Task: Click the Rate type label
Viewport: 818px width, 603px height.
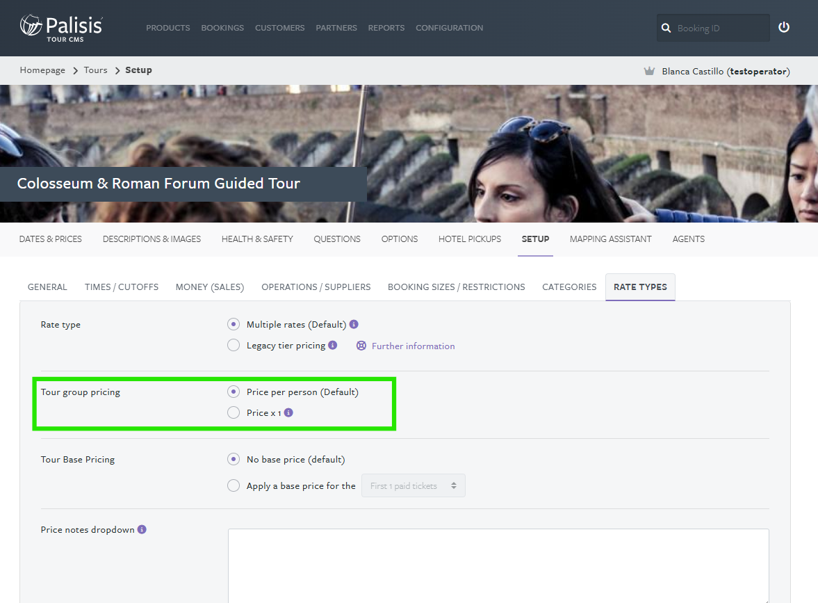Action: [60, 325]
